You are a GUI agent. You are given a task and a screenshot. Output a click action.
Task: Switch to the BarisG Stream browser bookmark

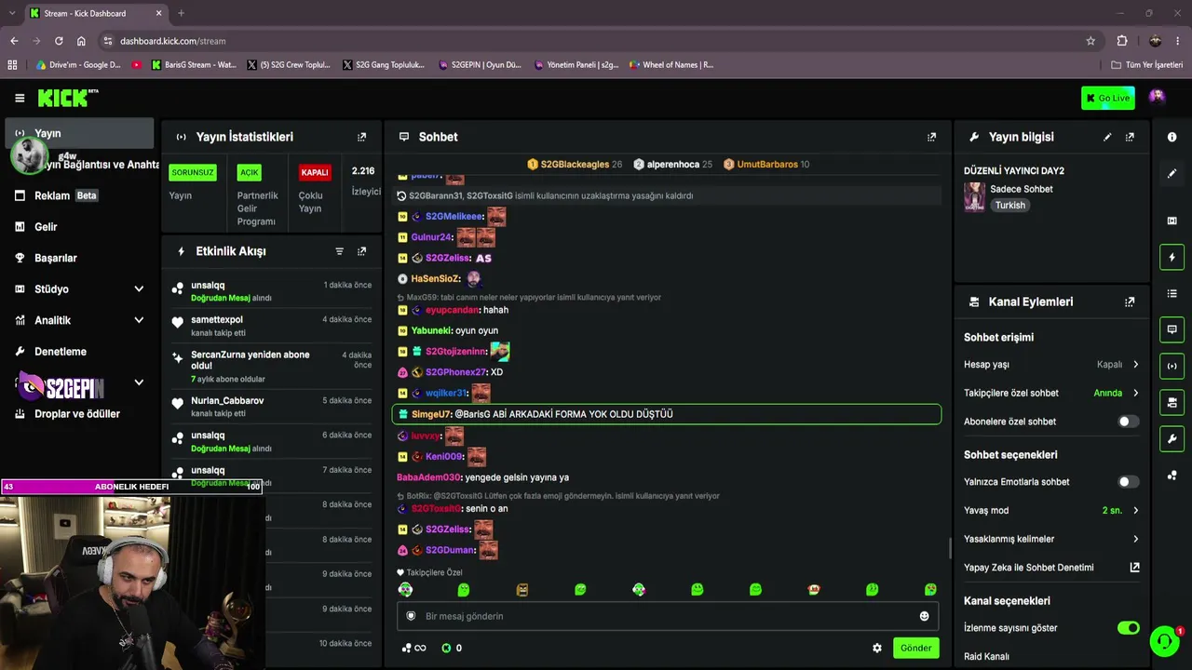pyautogui.click(x=193, y=65)
